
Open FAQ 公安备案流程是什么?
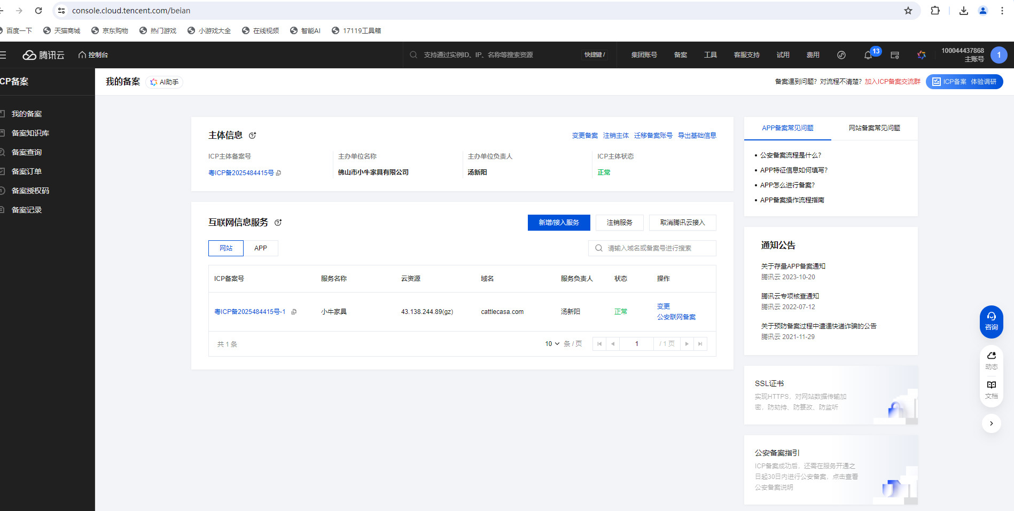(x=791, y=155)
